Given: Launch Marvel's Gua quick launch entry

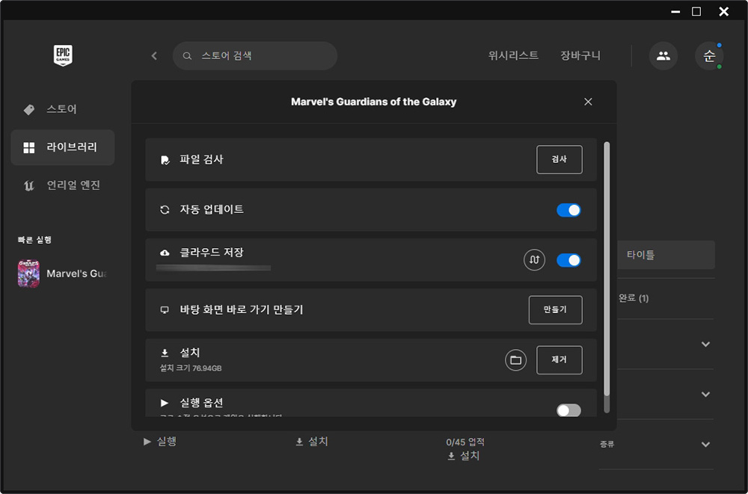Looking at the screenshot, I should [63, 274].
